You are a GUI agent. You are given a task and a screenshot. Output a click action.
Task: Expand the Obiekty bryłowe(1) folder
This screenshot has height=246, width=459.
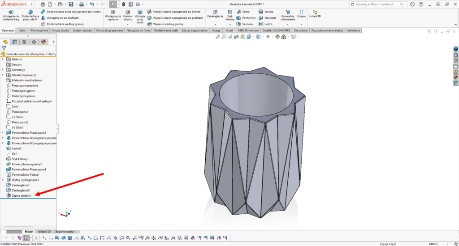point(3,75)
